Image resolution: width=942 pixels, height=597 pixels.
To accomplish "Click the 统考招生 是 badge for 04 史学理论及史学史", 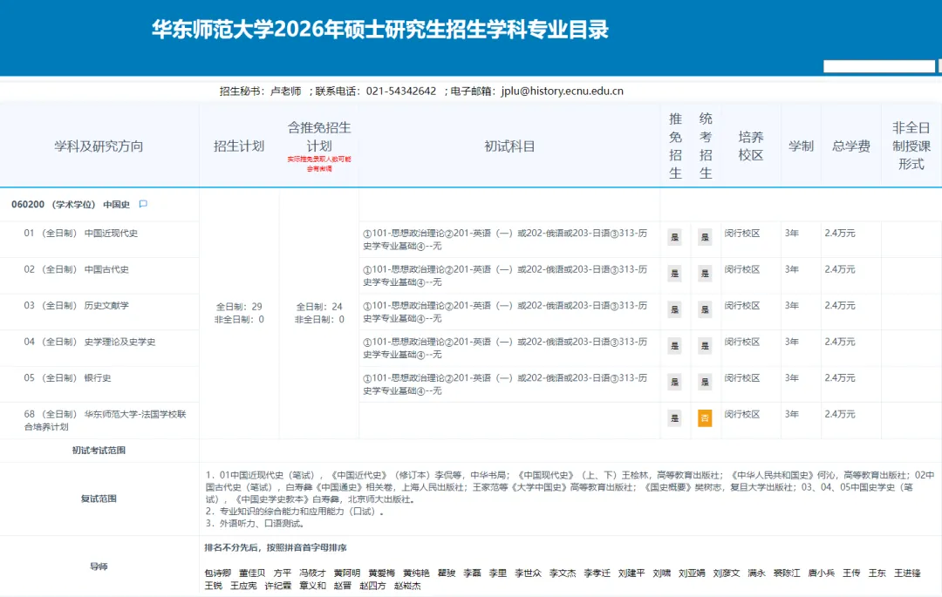I will click(x=705, y=346).
